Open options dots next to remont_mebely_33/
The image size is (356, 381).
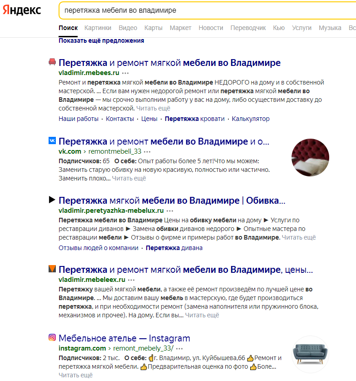tap(179, 349)
